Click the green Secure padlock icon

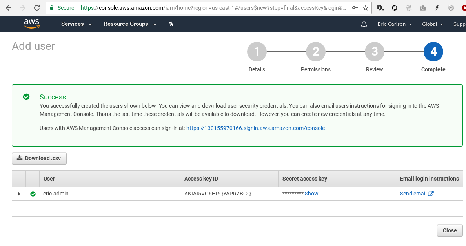pos(52,8)
